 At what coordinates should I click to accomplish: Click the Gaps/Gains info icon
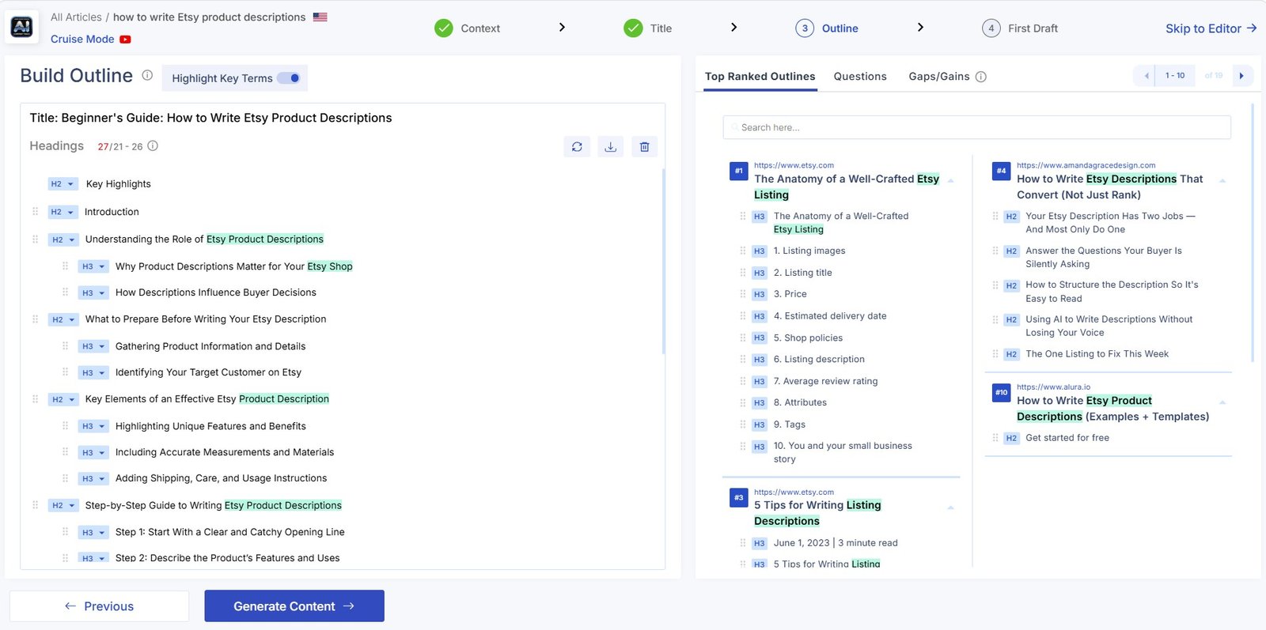click(x=981, y=77)
